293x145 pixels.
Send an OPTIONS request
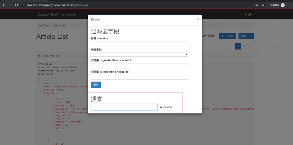click(x=227, y=36)
